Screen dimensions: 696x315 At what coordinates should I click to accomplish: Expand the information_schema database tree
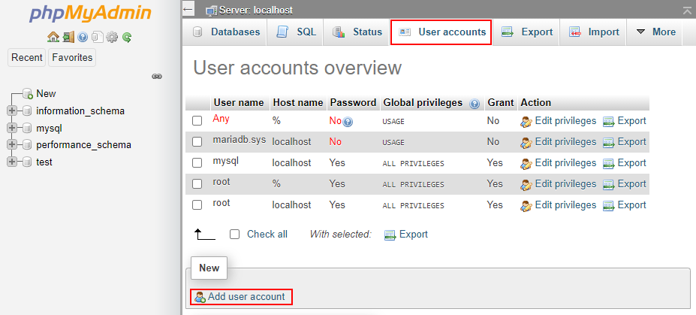[12, 111]
